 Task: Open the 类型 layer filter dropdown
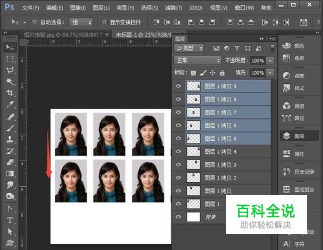coord(189,48)
